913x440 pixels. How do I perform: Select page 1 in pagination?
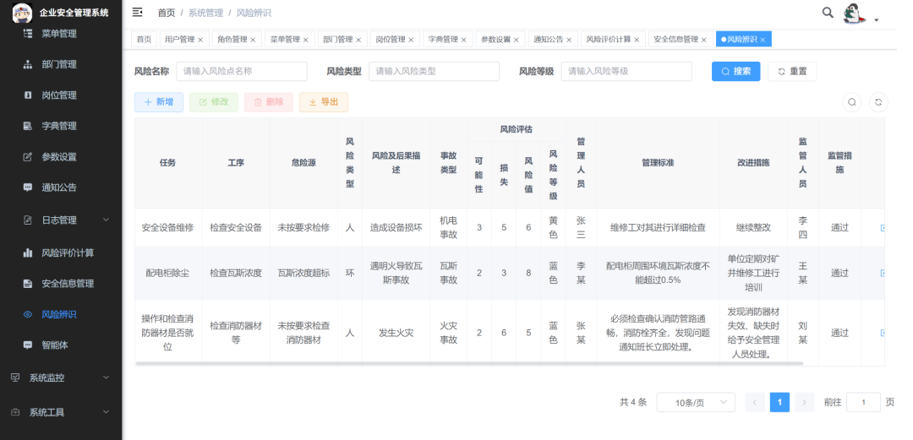point(779,402)
